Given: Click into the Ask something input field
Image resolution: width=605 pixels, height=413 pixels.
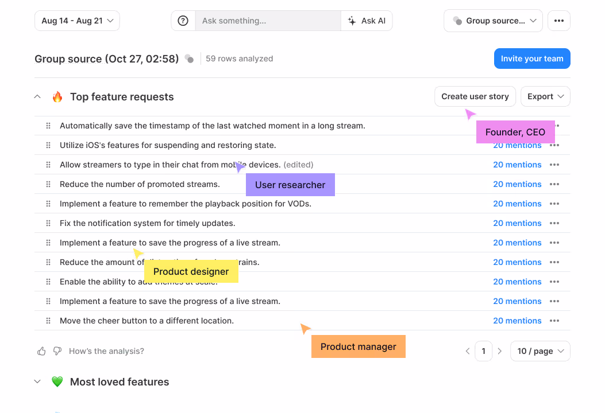Looking at the screenshot, I should [x=268, y=21].
